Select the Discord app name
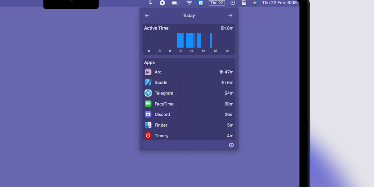374x187 pixels. point(162,114)
